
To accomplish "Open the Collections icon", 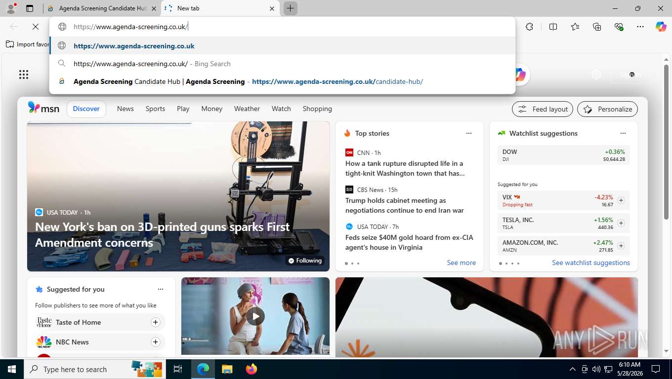I will point(597,27).
